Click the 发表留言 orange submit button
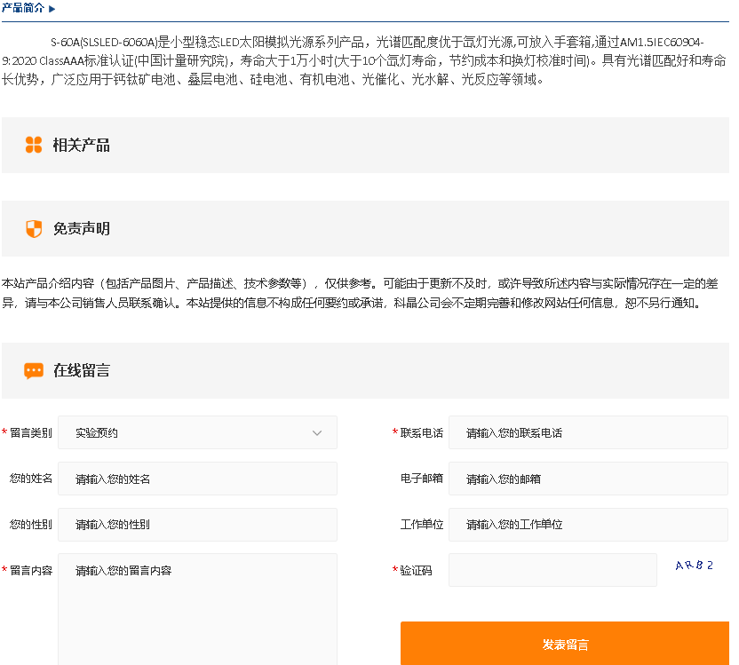This screenshot has width=739, height=665. [x=565, y=644]
